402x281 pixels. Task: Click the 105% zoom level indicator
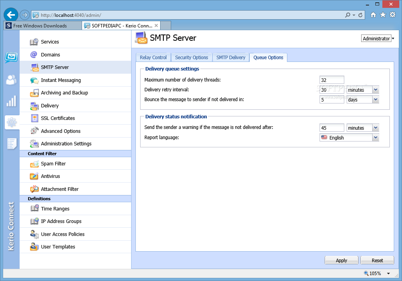click(373, 274)
